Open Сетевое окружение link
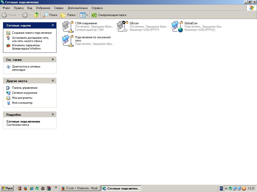The width and height of the screenshot is (257, 192). coord(25,93)
